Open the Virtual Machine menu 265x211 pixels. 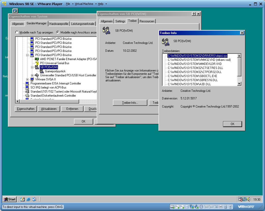pos(84,4)
